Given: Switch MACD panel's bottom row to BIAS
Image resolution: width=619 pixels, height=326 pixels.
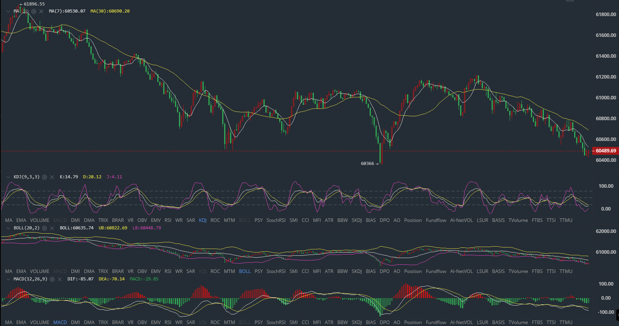Looking at the screenshot, I should click(371, 322).
